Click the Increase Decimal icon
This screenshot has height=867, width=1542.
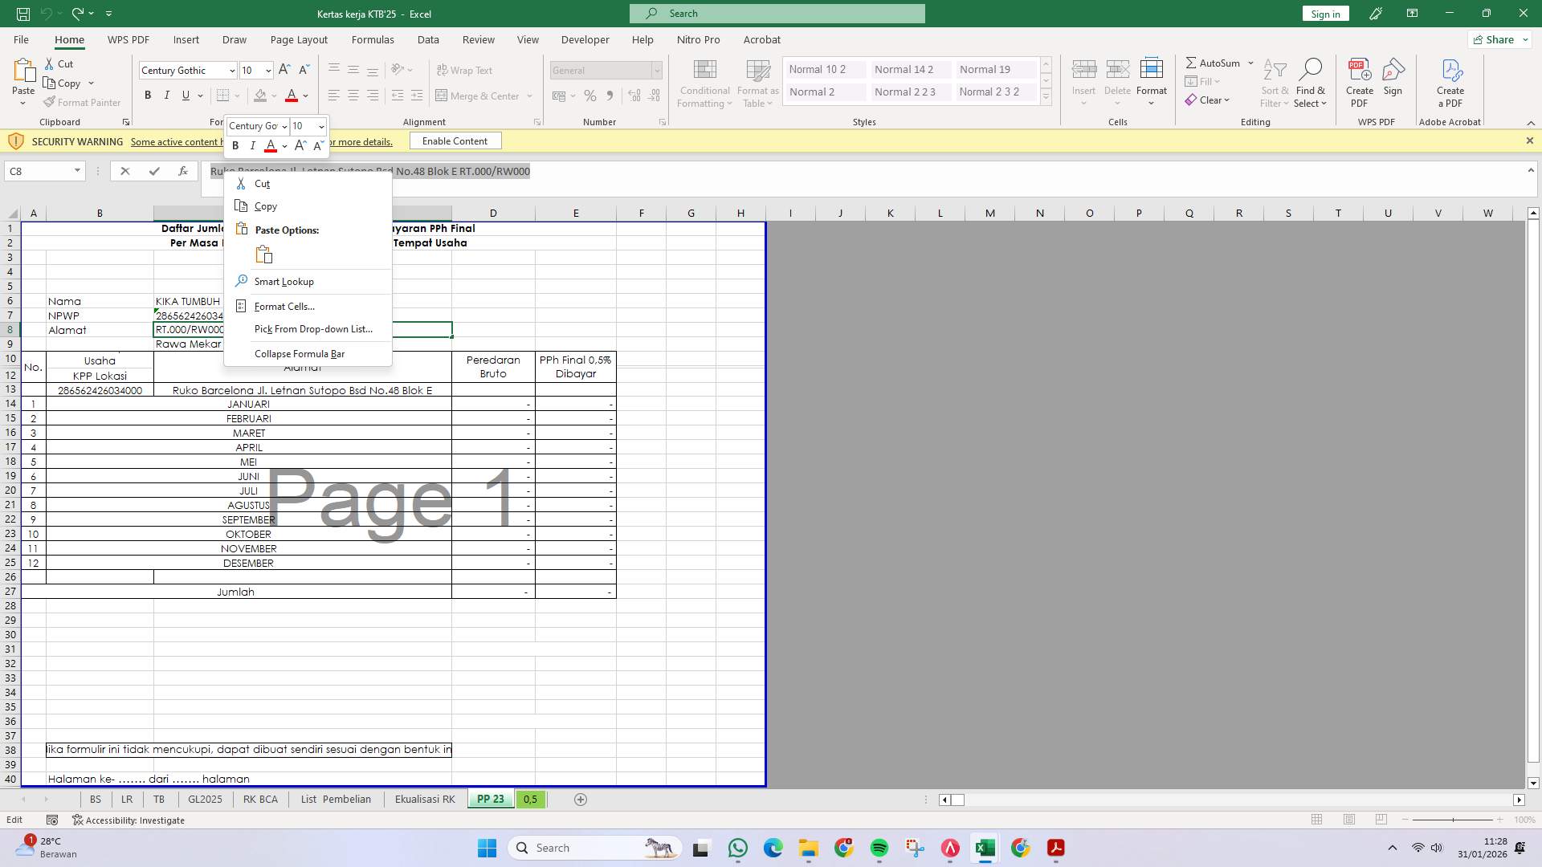(634, 96)
